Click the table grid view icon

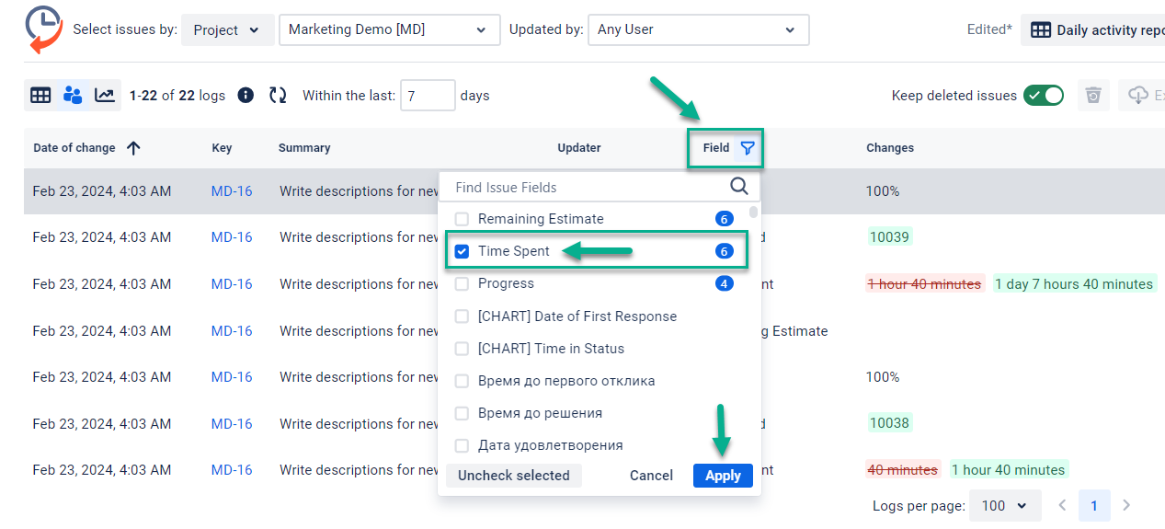(x=40, y=95)
